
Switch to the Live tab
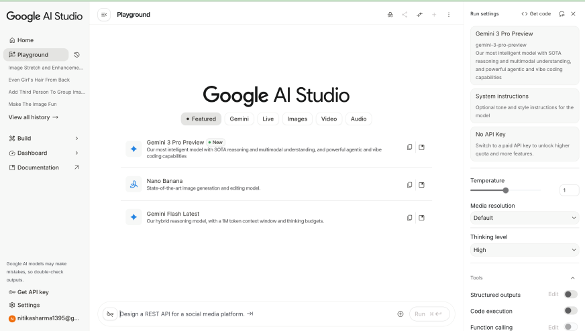[268, 119]
